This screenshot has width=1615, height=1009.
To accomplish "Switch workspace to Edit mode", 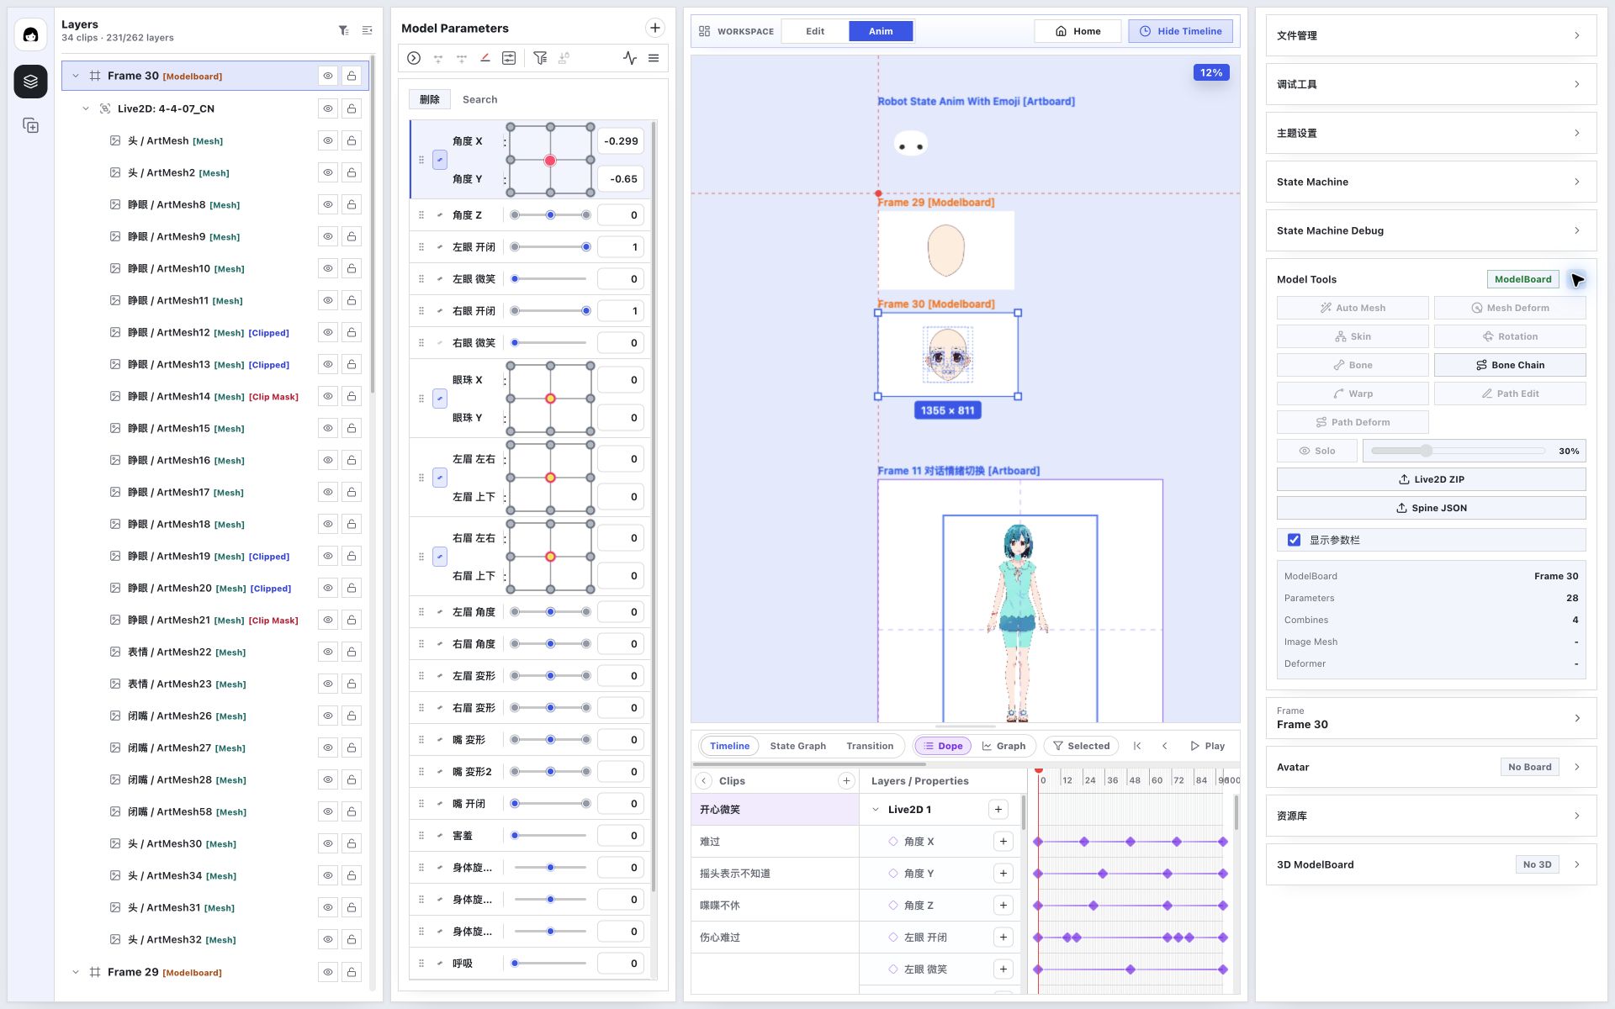I will 815,31.
